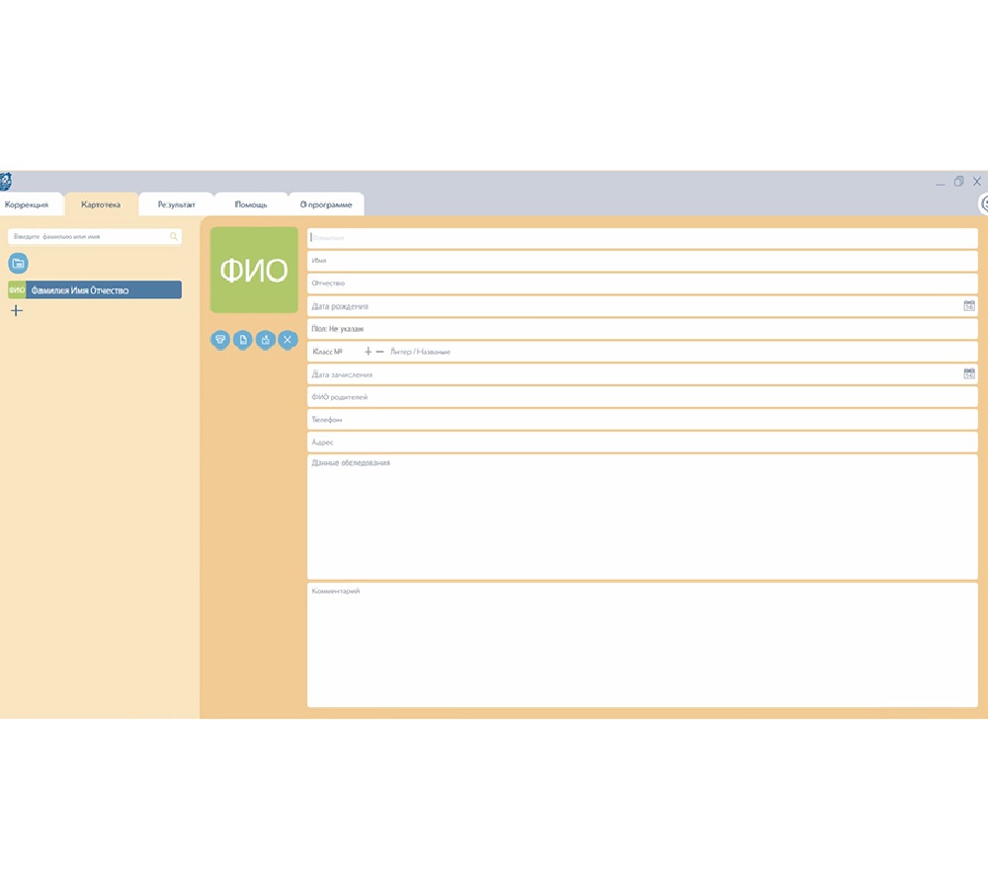Add a new card with the sidebar plus
Viewport: 988px width, 889px height.
click(x=17, y=310)
